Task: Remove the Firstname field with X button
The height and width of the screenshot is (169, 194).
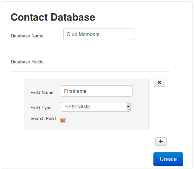Action: 159,83
